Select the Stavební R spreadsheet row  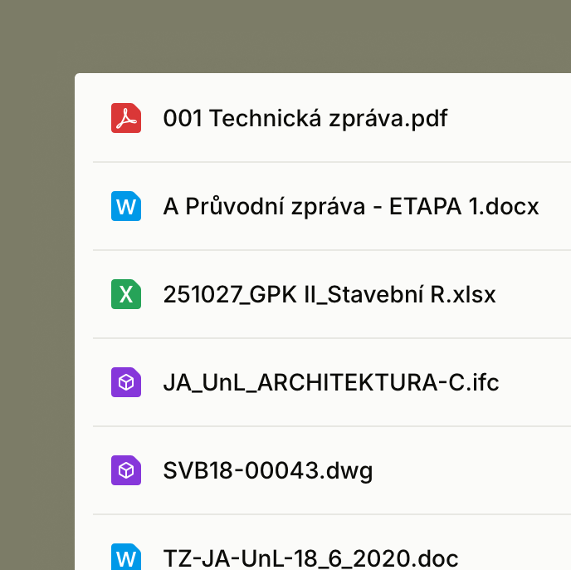tap(332, 294)
